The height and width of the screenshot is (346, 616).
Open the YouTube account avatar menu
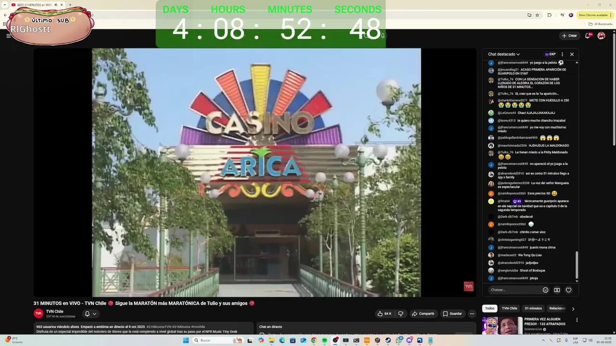point(601,36)
